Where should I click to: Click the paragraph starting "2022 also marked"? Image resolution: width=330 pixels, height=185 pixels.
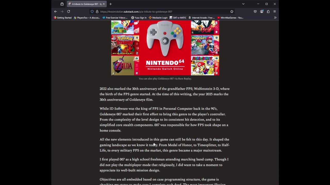pos(165,94)
